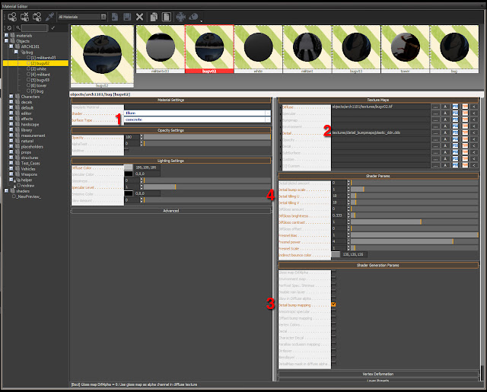This screenshot has width=487, height=392.
Task: Click the Add new material item icon
Action: [115, 17]
